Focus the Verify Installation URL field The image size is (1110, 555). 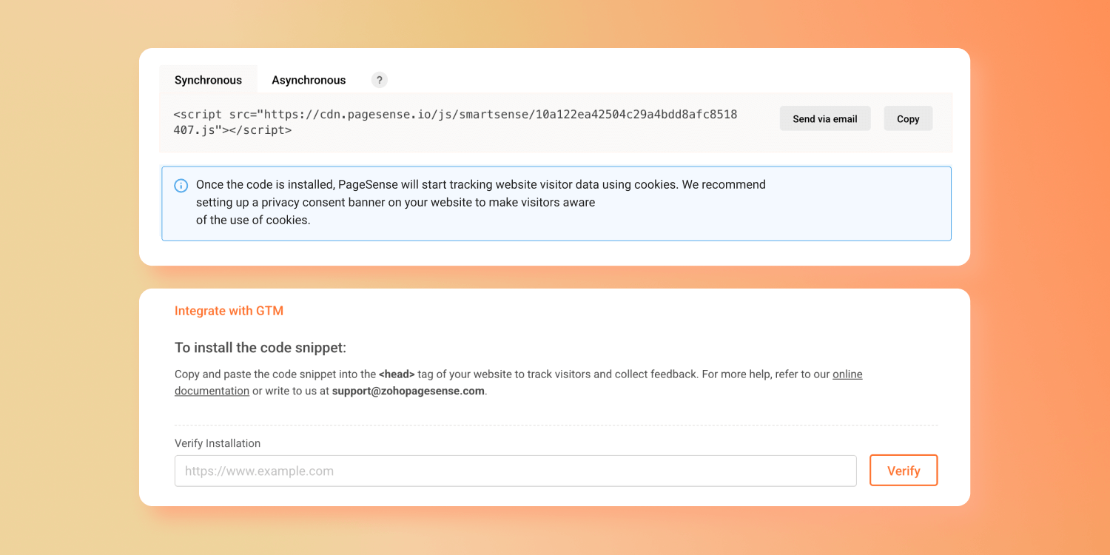pos(515,471)
